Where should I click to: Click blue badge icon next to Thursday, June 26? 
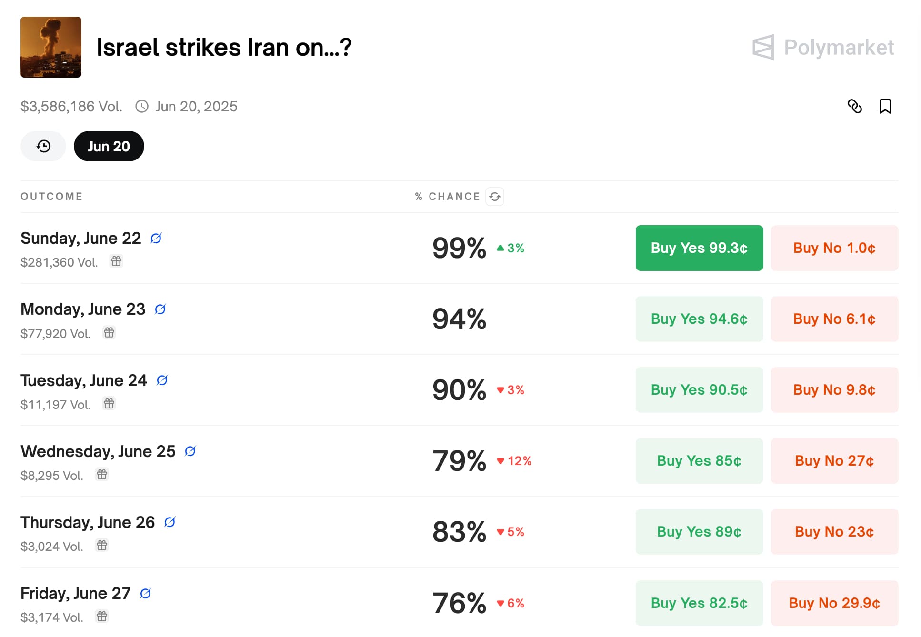click(x=170, y=522)
